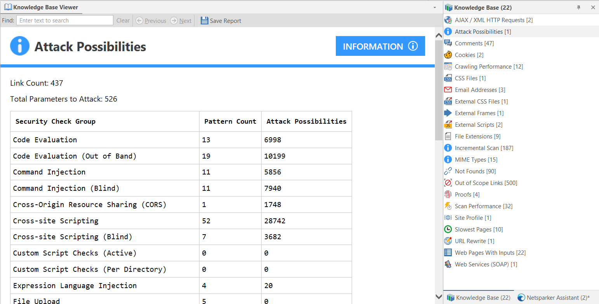Select the Cookies cookie icon in sidebar
The height and width of the screenshot is (304, 599).
(x=448, y=55)
